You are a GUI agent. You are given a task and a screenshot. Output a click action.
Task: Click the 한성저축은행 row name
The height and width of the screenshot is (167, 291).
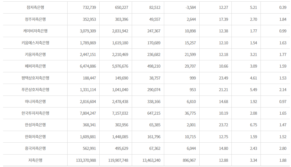click(x=35, y=125)
